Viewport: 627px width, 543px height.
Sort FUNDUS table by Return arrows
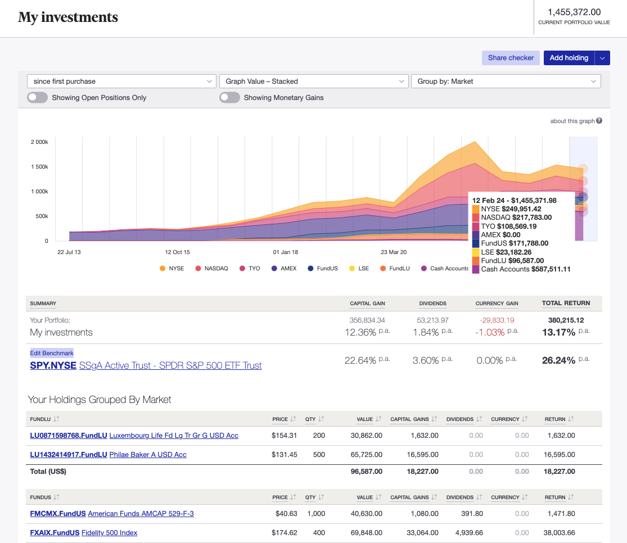(x=571, y=497)
